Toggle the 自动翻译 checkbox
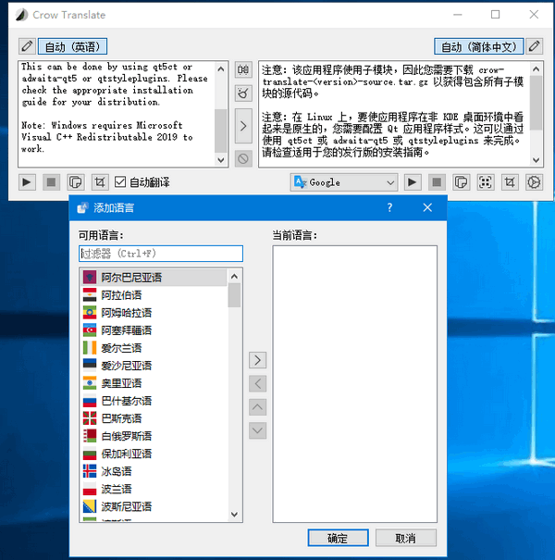 pos(142,182)
